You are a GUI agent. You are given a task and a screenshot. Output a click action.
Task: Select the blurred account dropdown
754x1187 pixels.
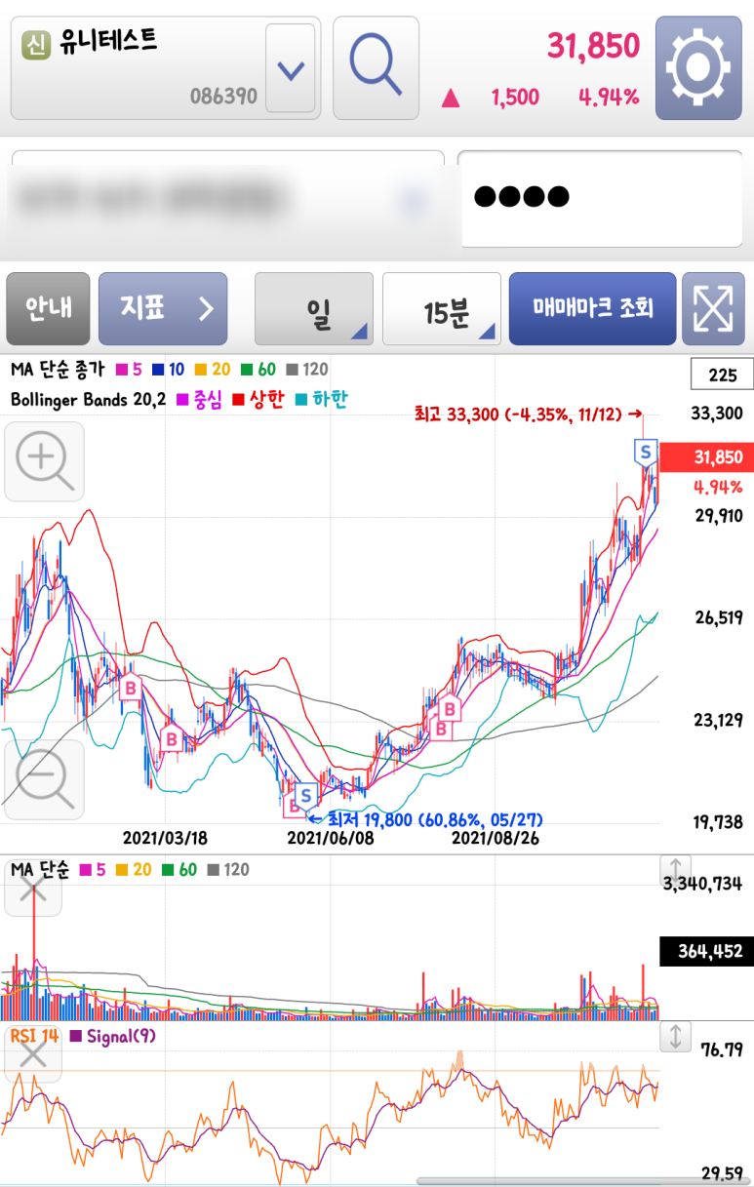[x=227, y=200]
